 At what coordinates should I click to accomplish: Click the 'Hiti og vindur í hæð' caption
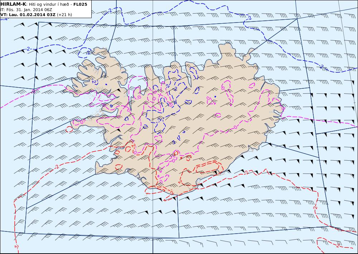tap(49, 4)
